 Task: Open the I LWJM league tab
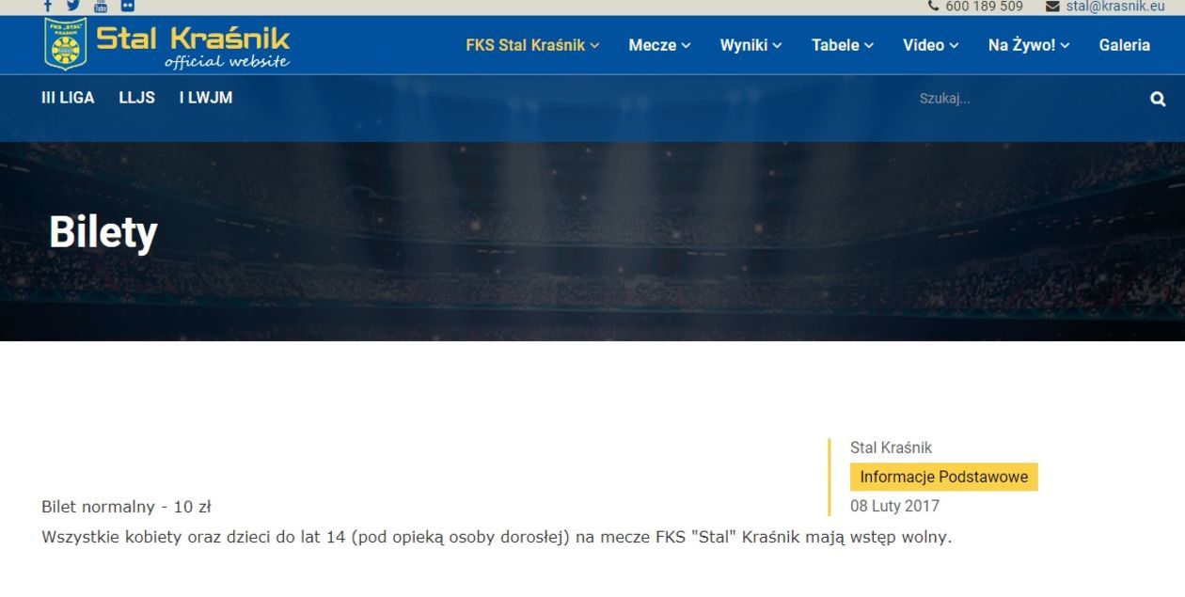click(205, 98)
